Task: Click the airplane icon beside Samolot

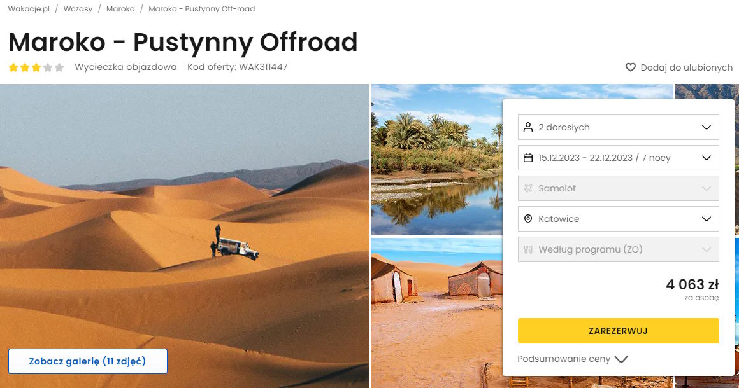Action: (x=528, y=188)
